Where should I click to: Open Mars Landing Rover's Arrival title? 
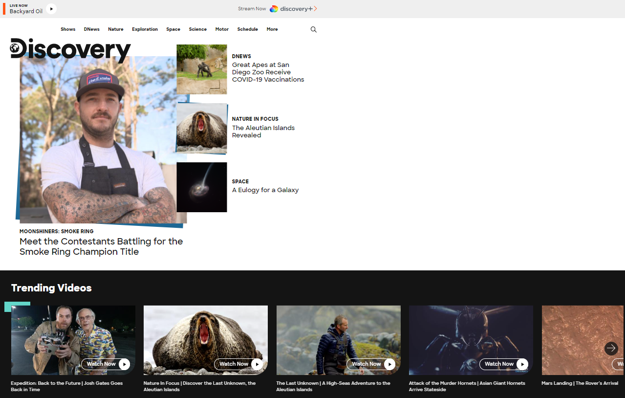coord(580,383)
